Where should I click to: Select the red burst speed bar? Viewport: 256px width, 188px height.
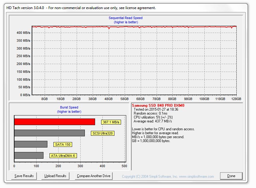pos(54,122)
